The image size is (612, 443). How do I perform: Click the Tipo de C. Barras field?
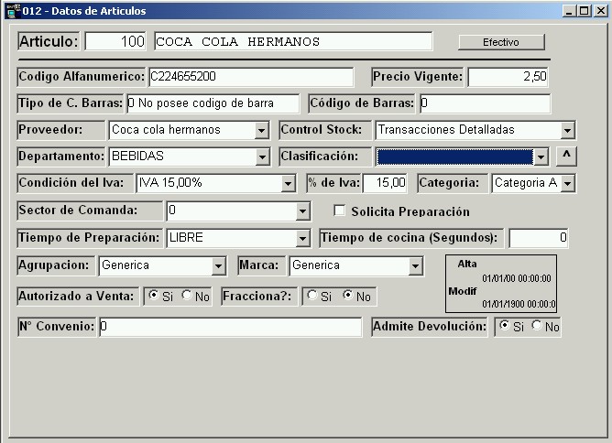pyautogui.click(x=213, y=103)
